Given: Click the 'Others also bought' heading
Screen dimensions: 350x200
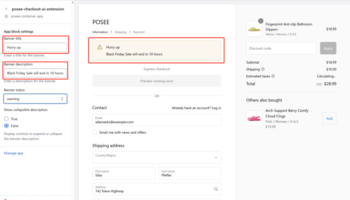Looking at the screenshot, I should point(264,100).
